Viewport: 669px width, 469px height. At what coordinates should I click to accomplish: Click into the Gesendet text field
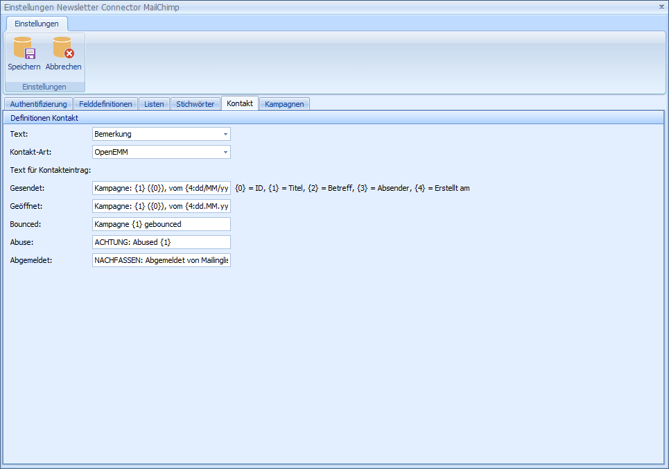pos(161,188)
